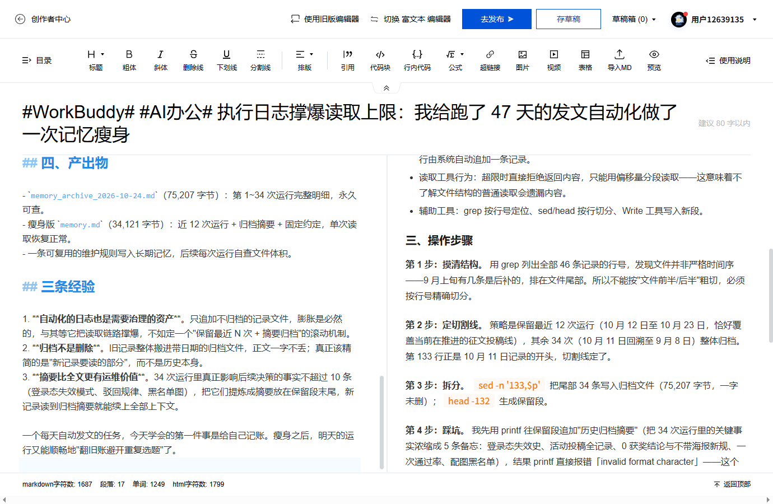
Task: Click the markdown editor pane scrollbar
Action: pos(382,422)
